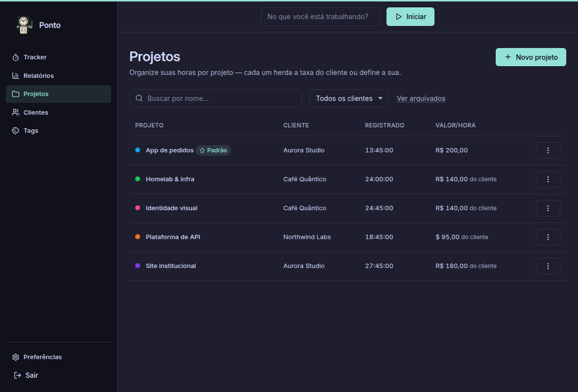
Task: Click the Relatórios bar chart icon
Action: pyautogui.click(x=16, y=75)
